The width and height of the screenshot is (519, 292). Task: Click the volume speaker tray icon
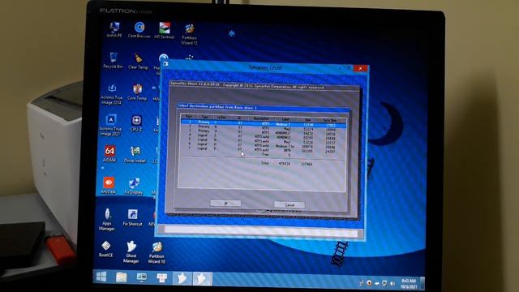click(392, 283)
